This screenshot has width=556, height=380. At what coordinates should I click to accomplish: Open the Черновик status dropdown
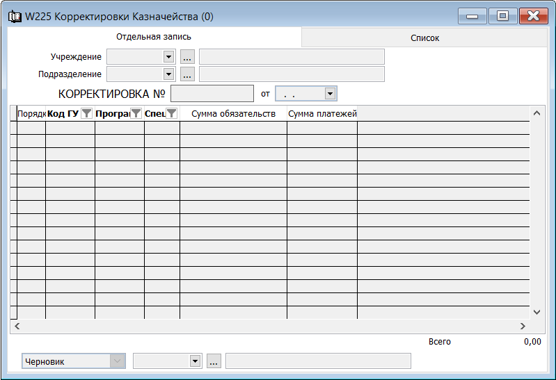118,361
